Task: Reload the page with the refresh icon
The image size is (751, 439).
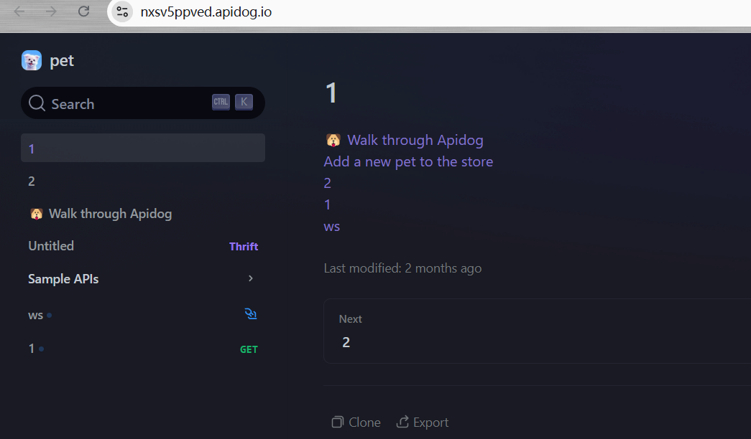Action: click(84, 11)
